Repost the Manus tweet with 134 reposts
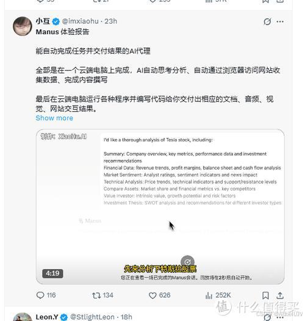The width and height of the screenshot is (305, 321). click(96, 295)
